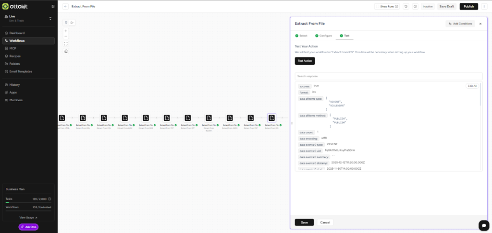Viewport: 492px width, 233px height.
Task: Open the Live workspace switcher dropdown
Action: pyautogui.click(x=50, y=18)
